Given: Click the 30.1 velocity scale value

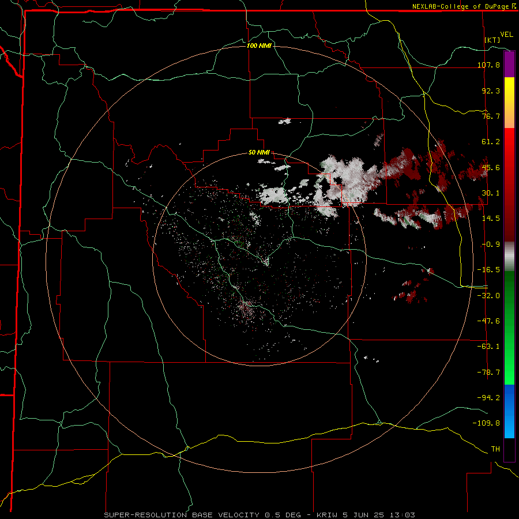Looking at the screenshot, I should click(491, 193).
